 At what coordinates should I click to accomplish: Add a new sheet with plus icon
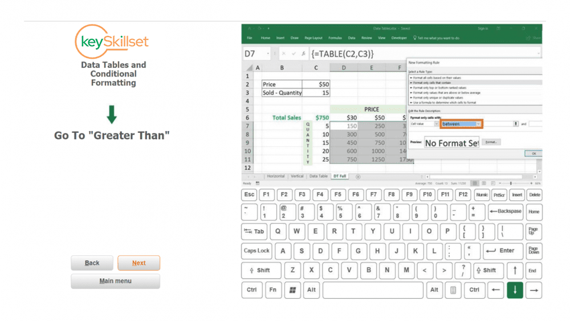[358, 177]
